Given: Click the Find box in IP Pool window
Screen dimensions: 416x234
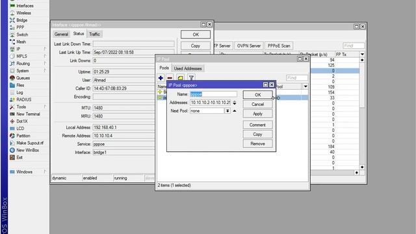Looking at the screenshot, I should click(x=297, y=78).
